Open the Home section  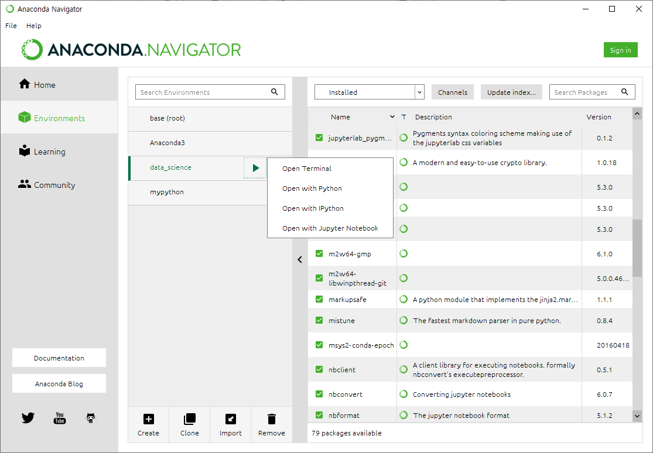click(x=59, y=84)
